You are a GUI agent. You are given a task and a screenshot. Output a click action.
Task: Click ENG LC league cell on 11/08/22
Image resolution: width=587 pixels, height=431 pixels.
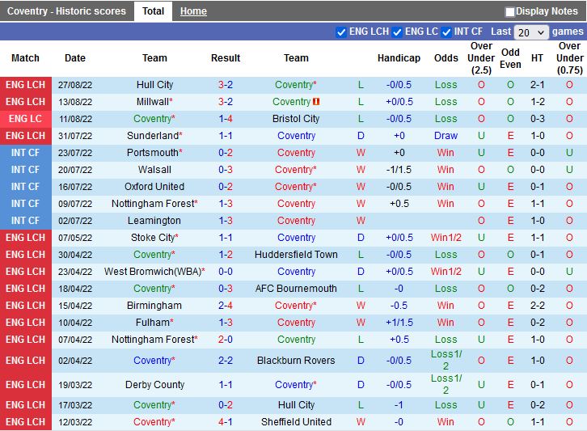[x=25, y=119]
